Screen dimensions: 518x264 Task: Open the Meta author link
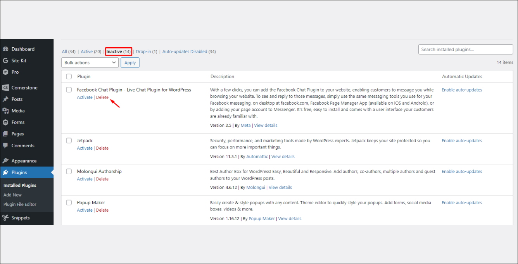tap(246, 126)
